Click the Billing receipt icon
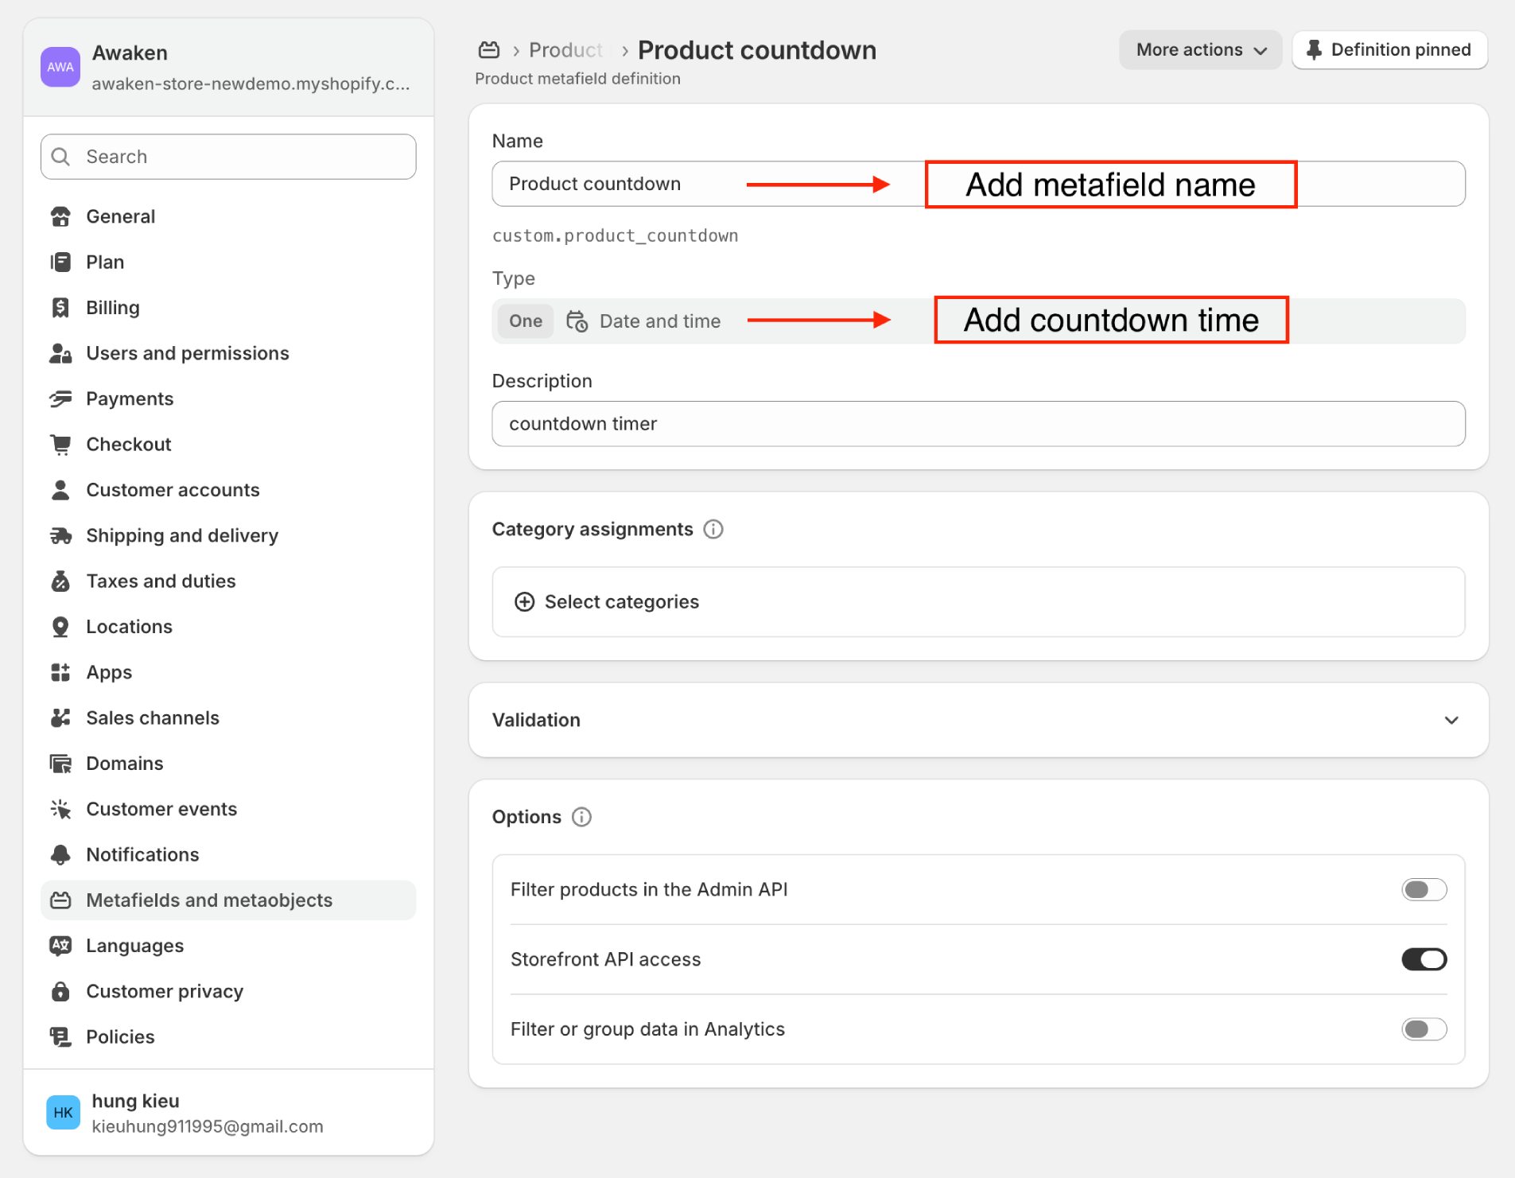This screenshot has width=1515, height=1178. (x=60, y=308)
